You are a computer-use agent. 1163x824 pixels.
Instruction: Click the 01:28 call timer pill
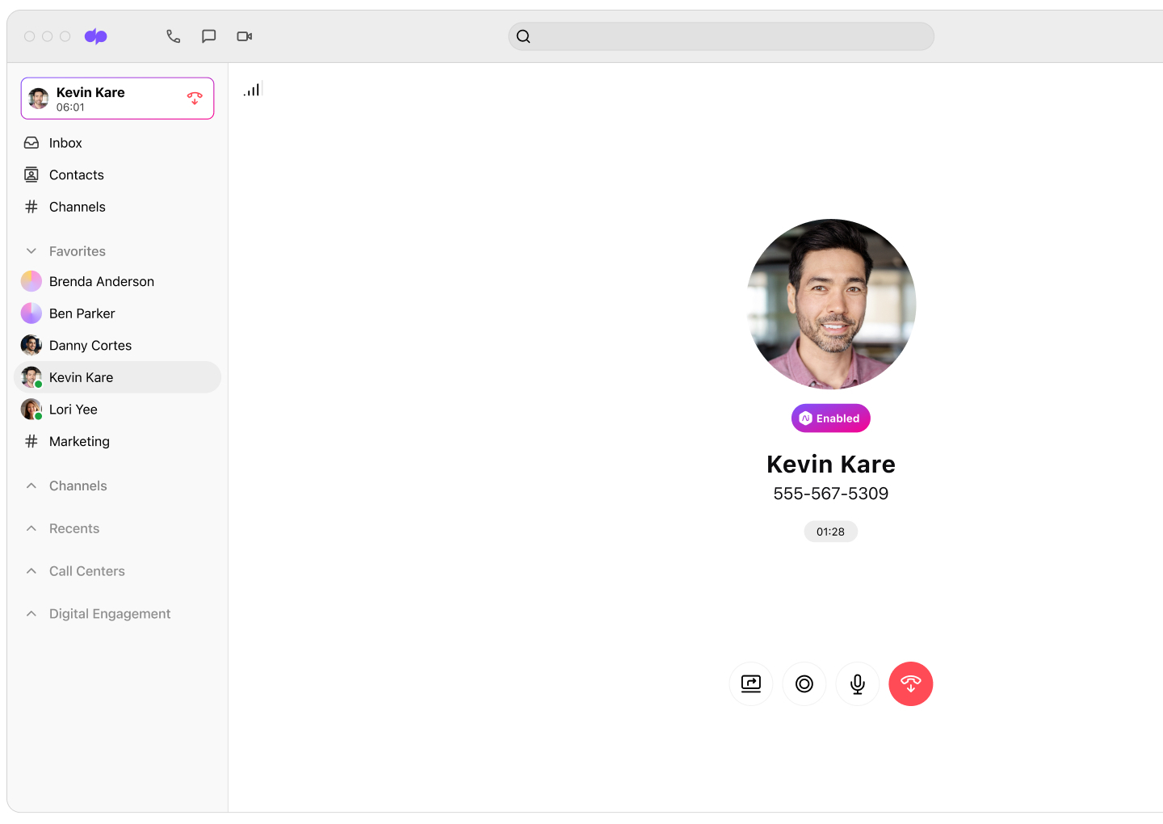pos(830,532)
